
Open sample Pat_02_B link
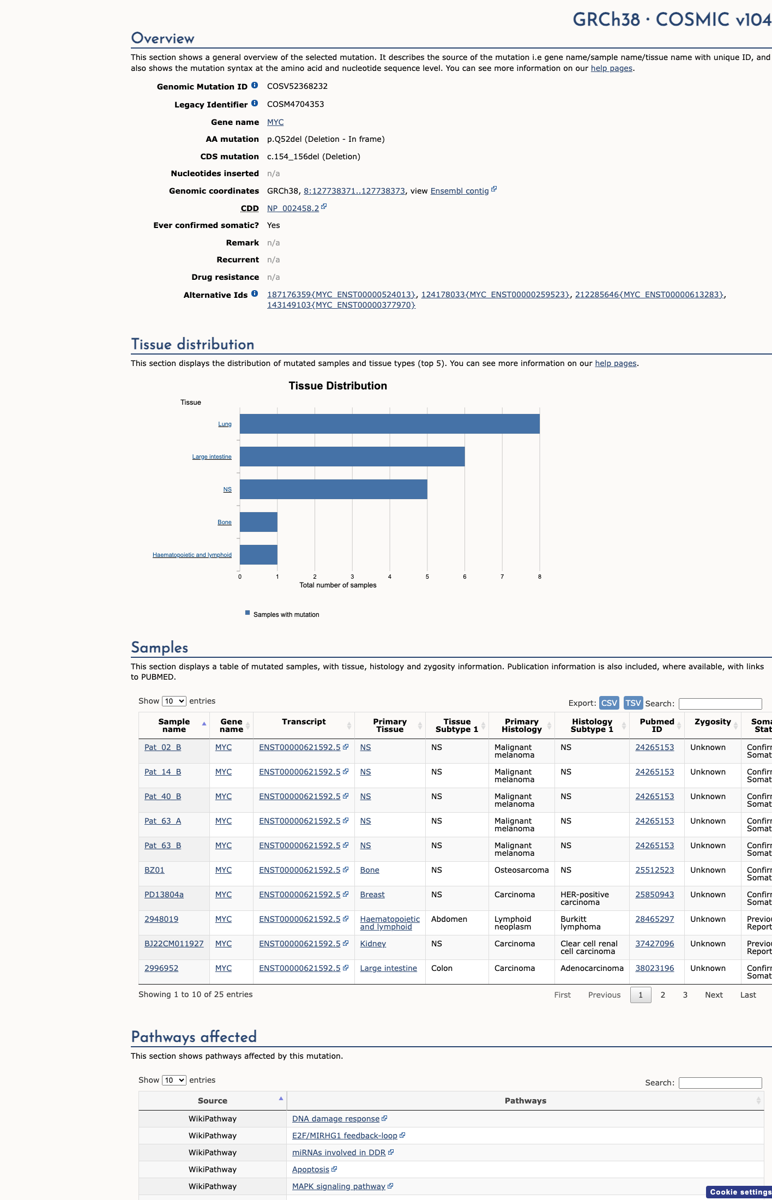click(162, 747)
